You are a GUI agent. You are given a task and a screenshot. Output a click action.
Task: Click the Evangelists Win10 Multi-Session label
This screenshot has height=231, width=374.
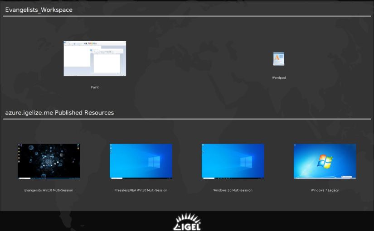click(49, 190)
